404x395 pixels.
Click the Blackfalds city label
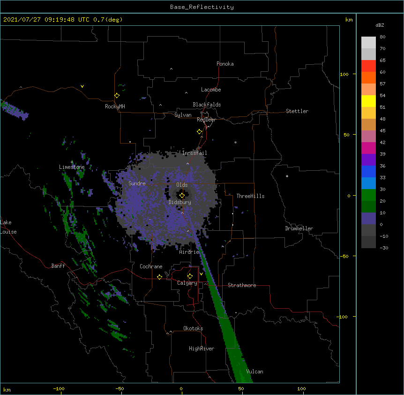[x=207, y=105]
